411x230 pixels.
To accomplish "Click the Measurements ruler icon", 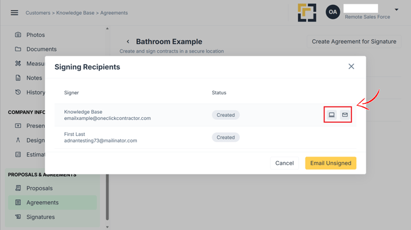I will point(18,63).
